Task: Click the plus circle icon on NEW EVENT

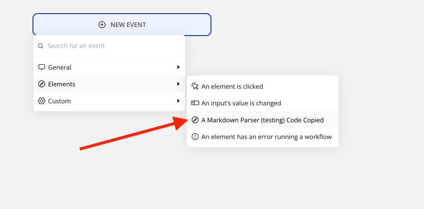Action: 102,25
